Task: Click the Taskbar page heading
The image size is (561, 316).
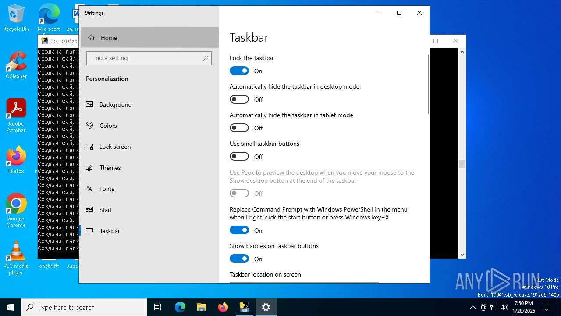Action: pyautogui.click(x=249, y=37)
